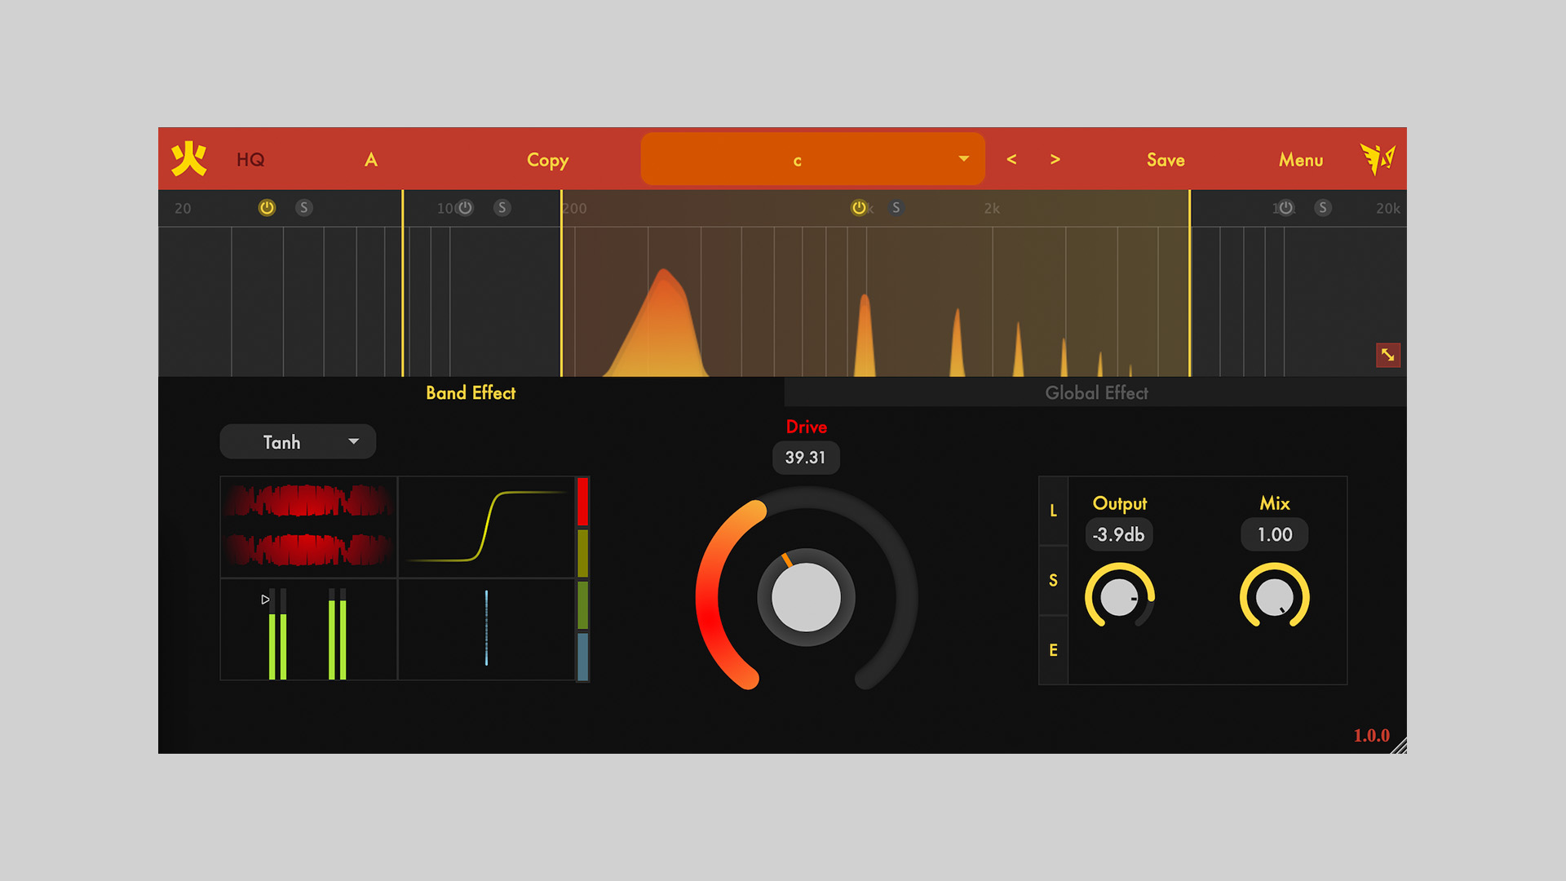
Task: Click the winged brand logo at top right
Action: click(x=1378, y=159)
